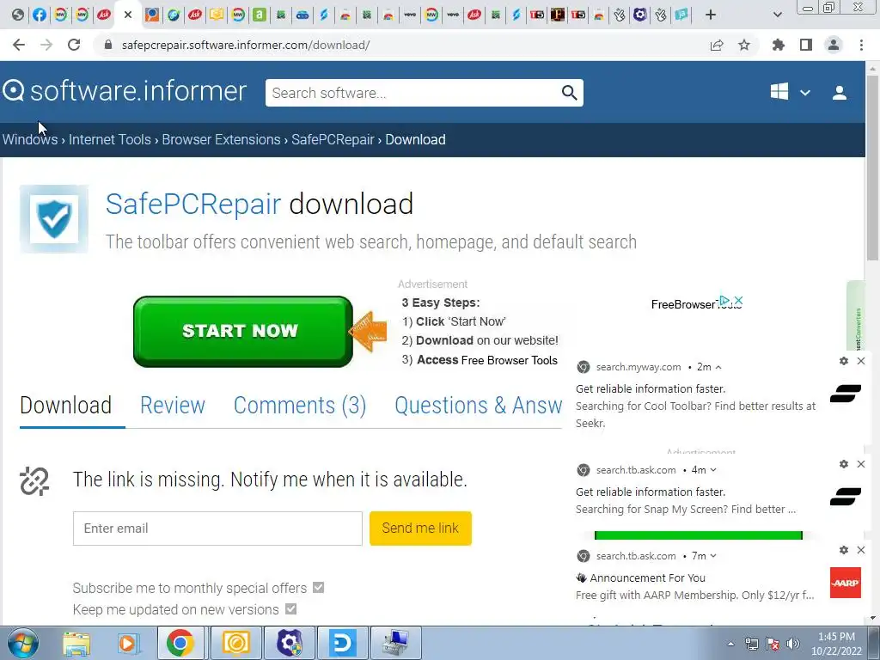Open the Windows Start menu
The image size is (880, 660).
pos(21,643)
